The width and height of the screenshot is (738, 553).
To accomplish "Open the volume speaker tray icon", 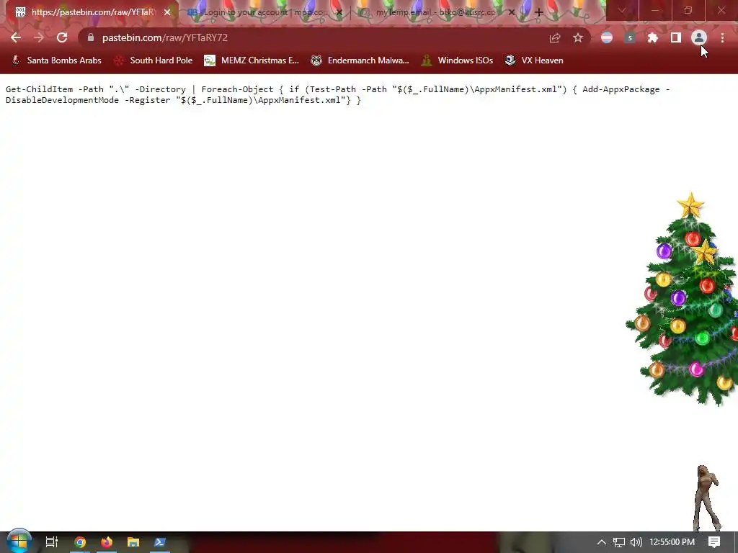I will pos(636,542).
